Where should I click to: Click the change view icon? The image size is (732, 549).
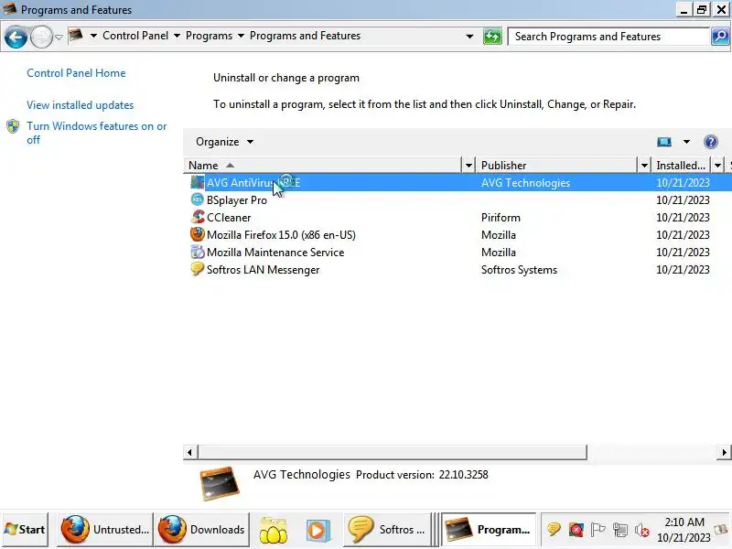tap(664, 142)
